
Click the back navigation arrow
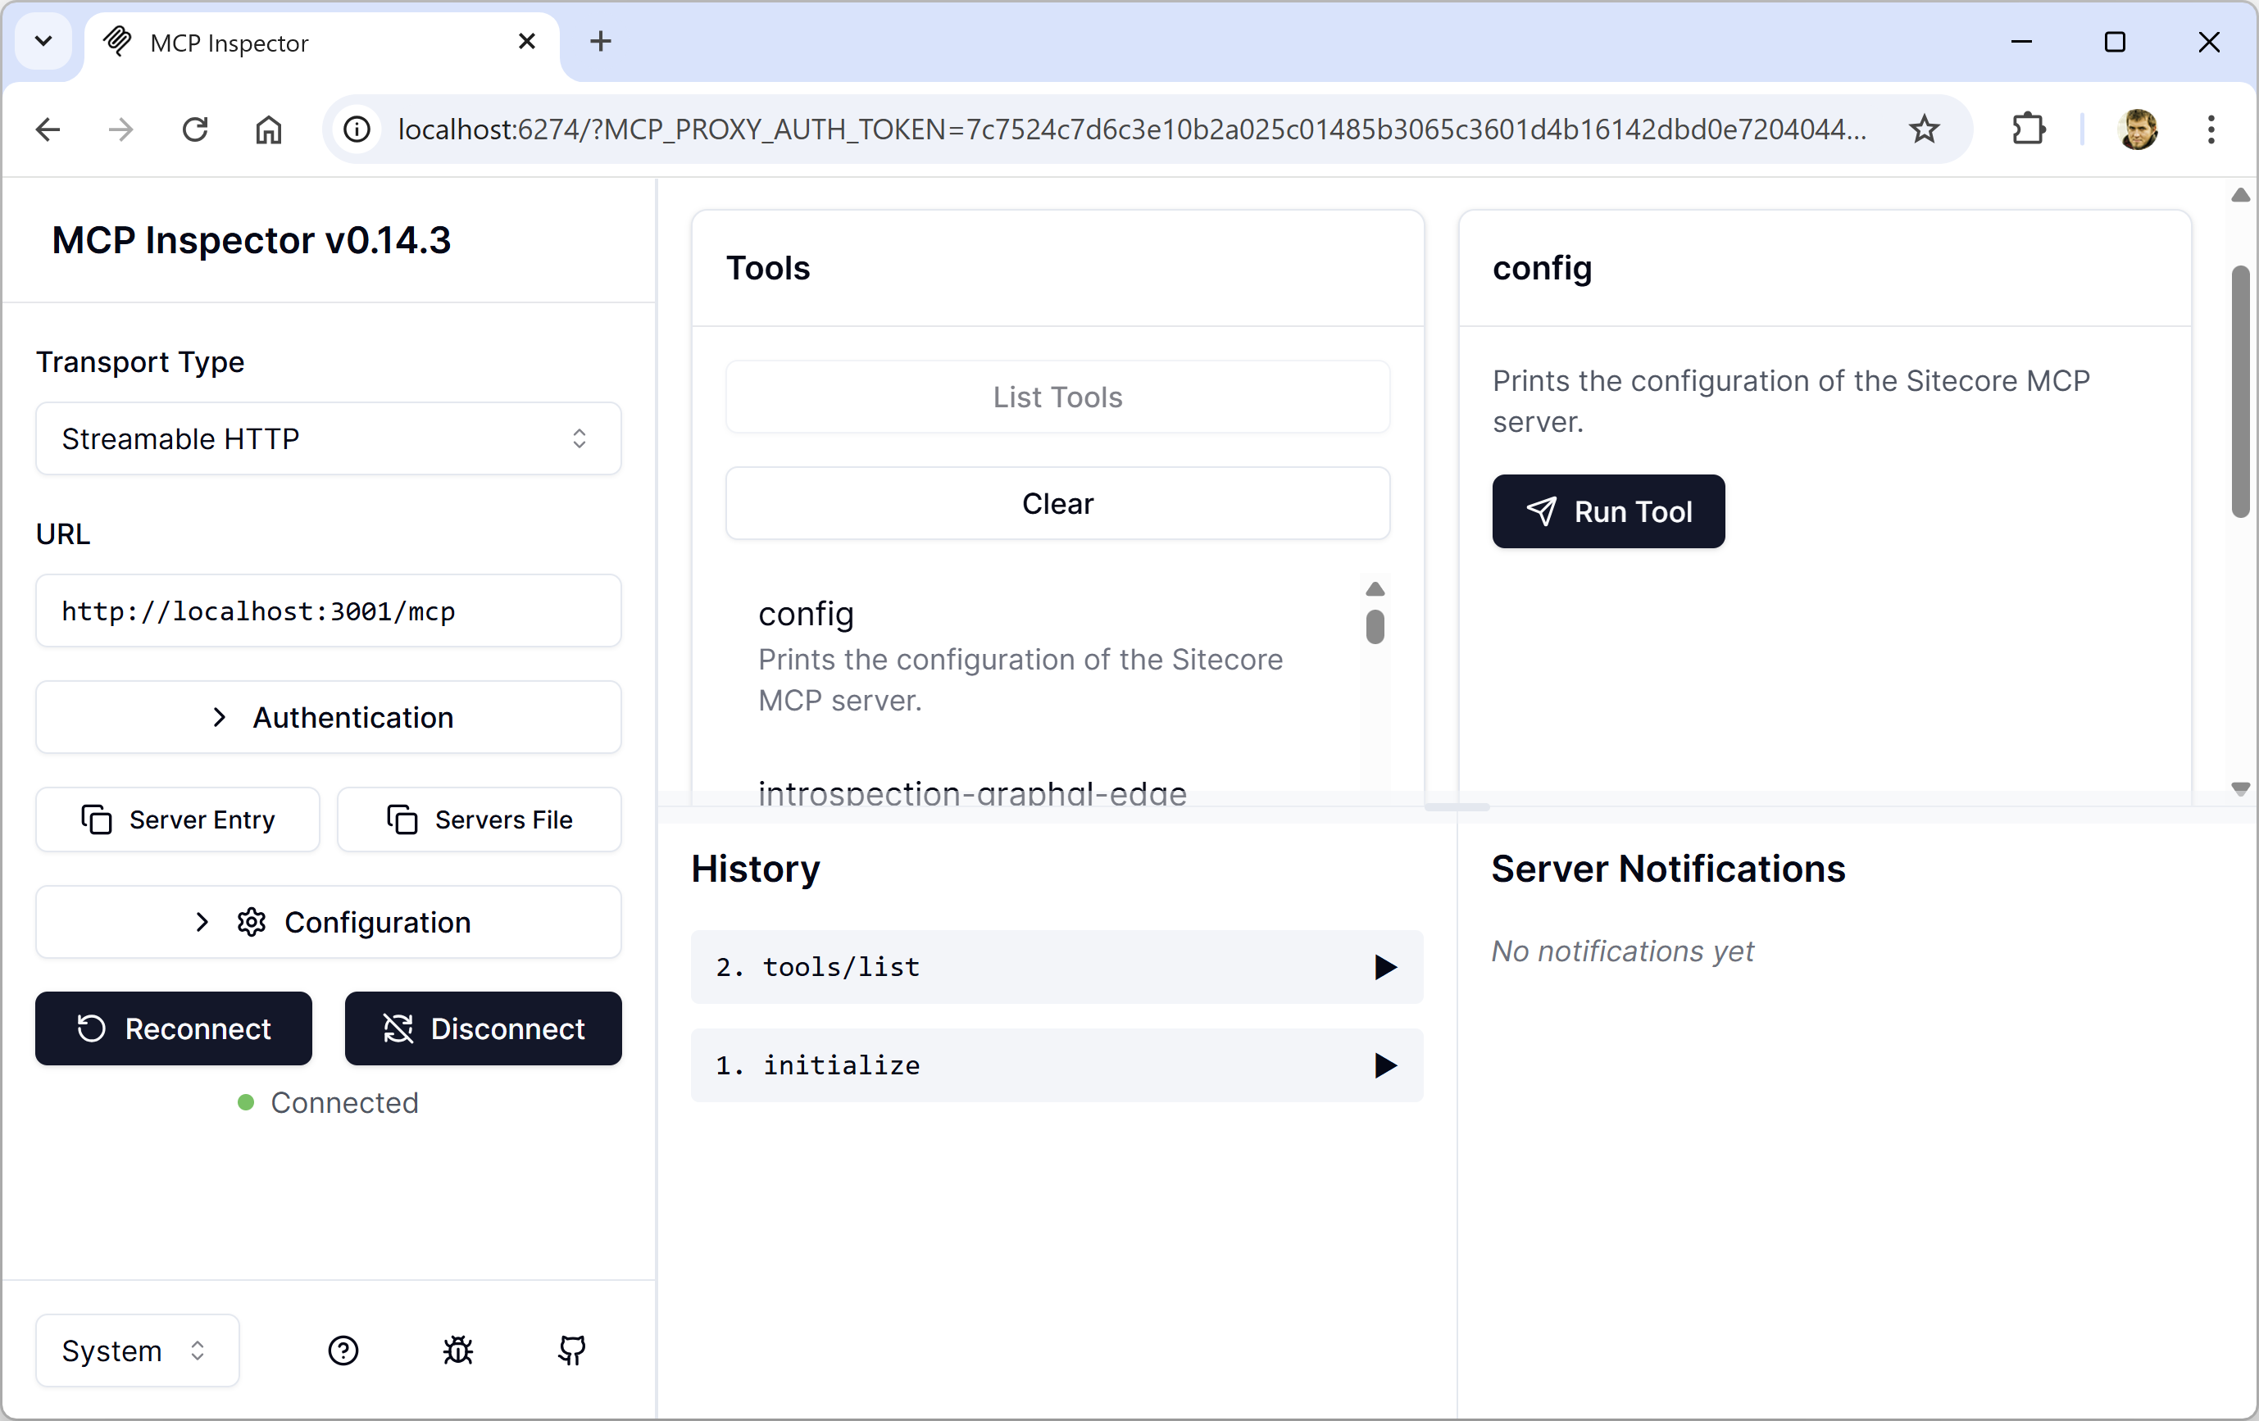pyautogui.click(x=47, y=129)
